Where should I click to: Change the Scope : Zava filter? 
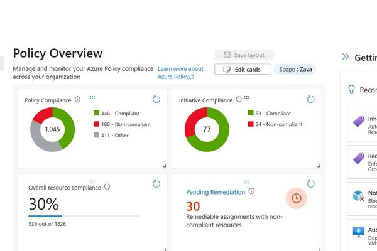coord(295,69)
